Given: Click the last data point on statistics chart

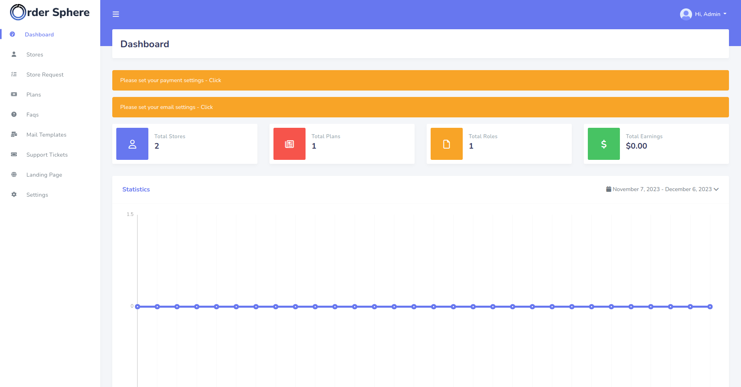Looking at the screenshot, I should [x=710, y=307].
